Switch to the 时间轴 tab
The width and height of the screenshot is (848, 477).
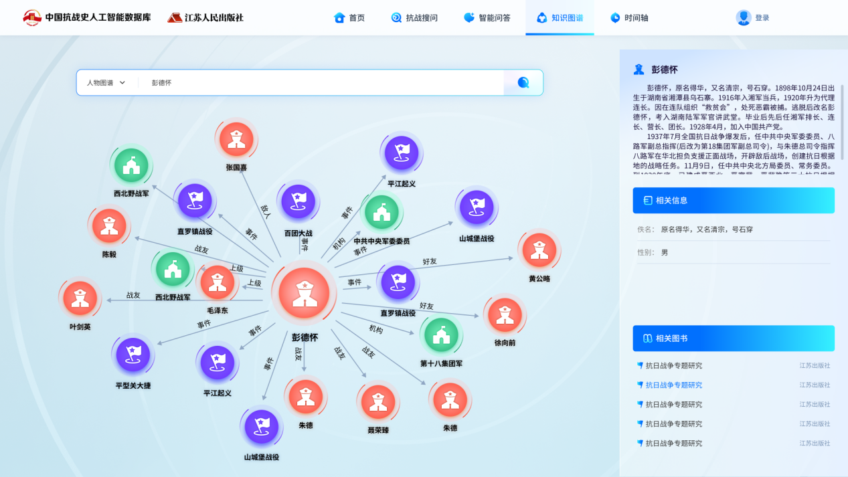coord(628,18)
